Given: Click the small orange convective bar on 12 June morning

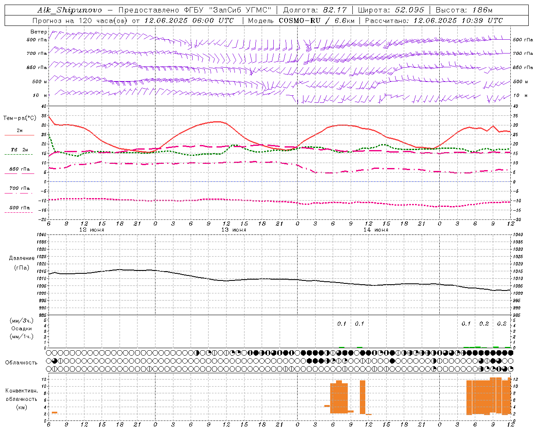Looking at the screenshot, I should (54, 413).
